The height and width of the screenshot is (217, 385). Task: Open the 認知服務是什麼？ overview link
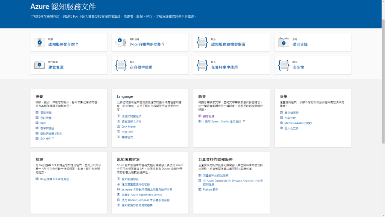[63, 44]
